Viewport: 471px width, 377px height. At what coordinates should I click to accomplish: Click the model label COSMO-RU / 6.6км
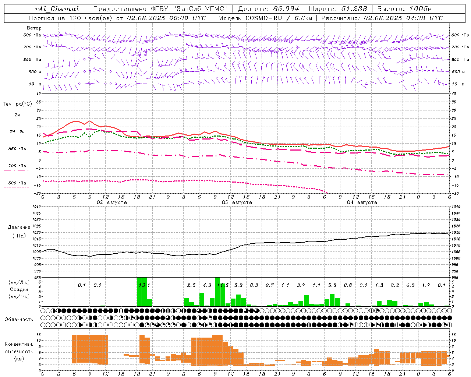tap(279, 18)
